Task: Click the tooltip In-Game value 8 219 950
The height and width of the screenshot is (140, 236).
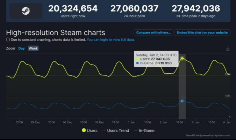Action: tap(164, 63)
